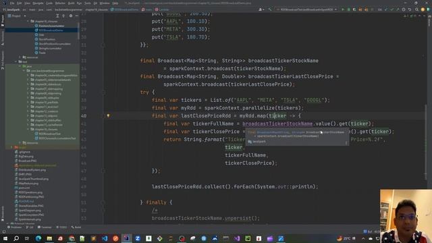Select RDDBroadcastTest in the test package
432x243 pixels.
(x=49, y=134)
